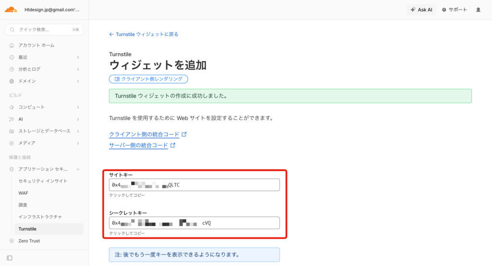
Task: Click the sidebar collapse icon at bottom
Action: (x=10, y=258)
